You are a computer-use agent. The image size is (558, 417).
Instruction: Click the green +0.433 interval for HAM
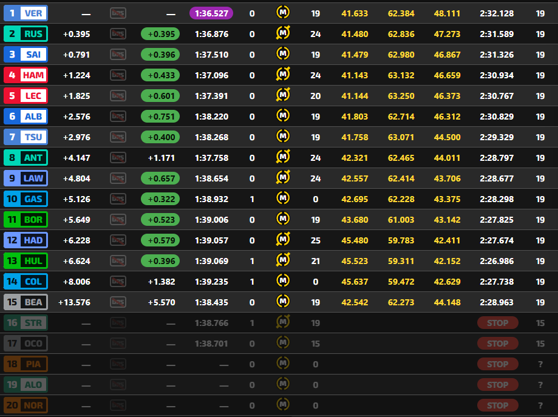pyautogui.click(x=160, y=75)
